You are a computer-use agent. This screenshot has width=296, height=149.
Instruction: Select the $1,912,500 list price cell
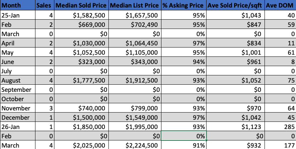pos(134,80)
